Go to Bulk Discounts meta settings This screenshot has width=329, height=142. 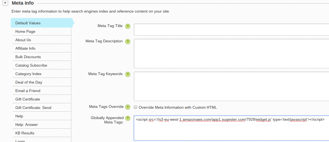[28, 57]
